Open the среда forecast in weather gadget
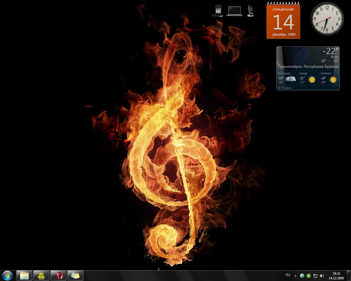This screenshot has height=281, width=351. 308,78
